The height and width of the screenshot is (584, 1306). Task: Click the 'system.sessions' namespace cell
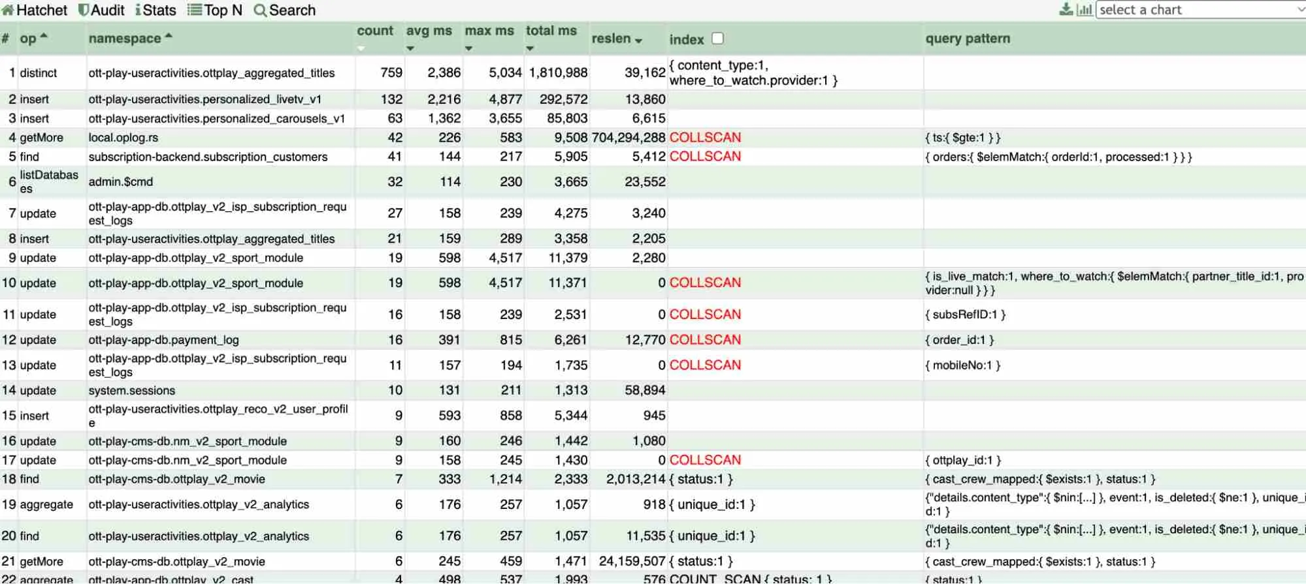pyautogui.click(x=132, y=390)
